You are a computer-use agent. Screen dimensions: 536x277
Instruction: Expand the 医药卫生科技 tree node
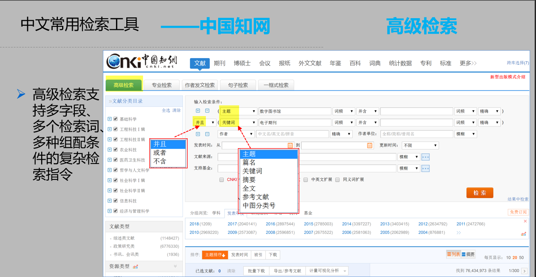(x=110, y=160)
